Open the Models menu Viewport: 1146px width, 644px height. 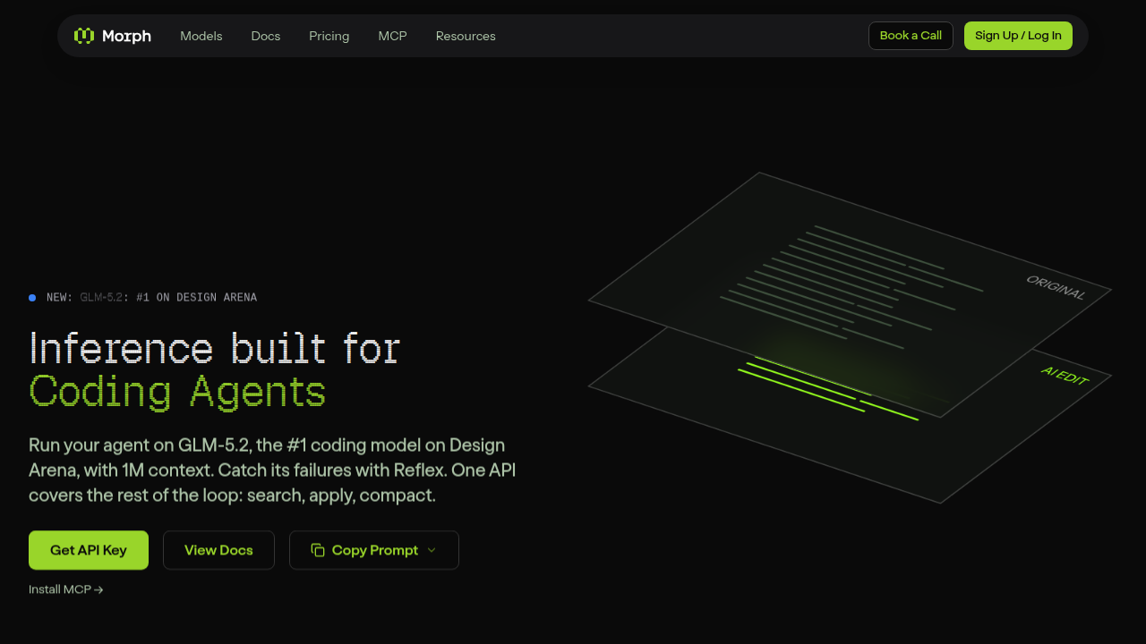[201, 36]
